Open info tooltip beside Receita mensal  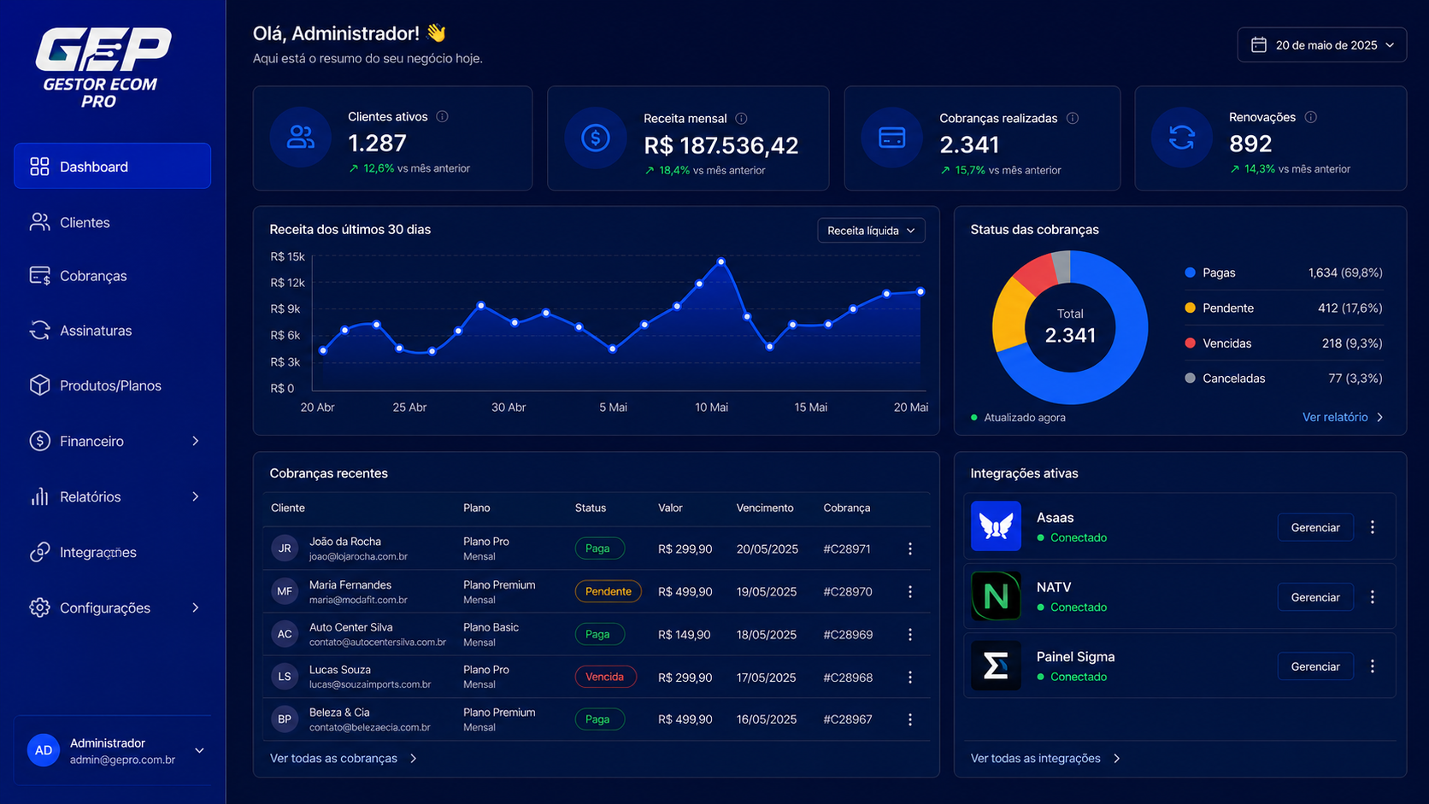click(741, 118)
